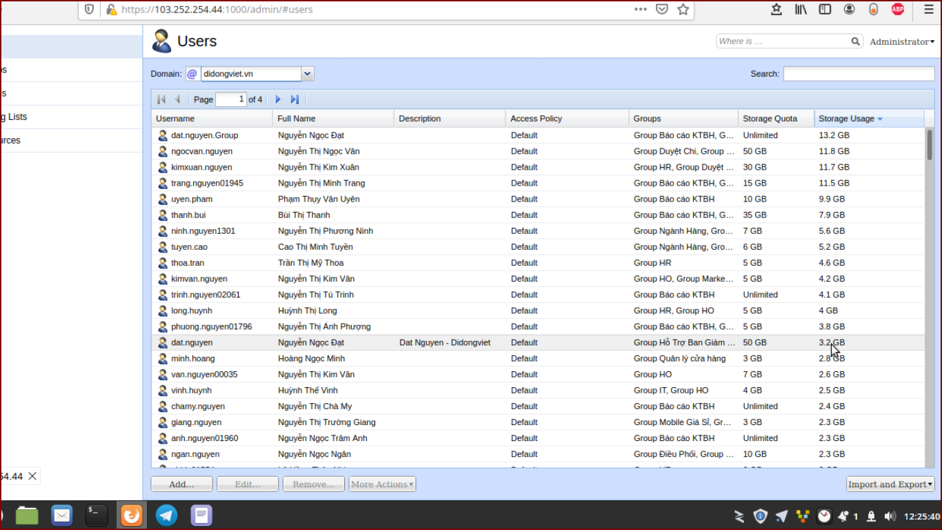Select user tuyen.cao

[x=538, y=246]
